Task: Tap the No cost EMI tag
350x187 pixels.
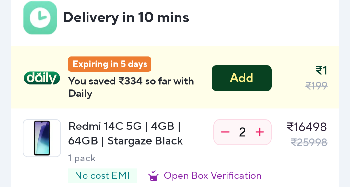Action: coord(102,175)
